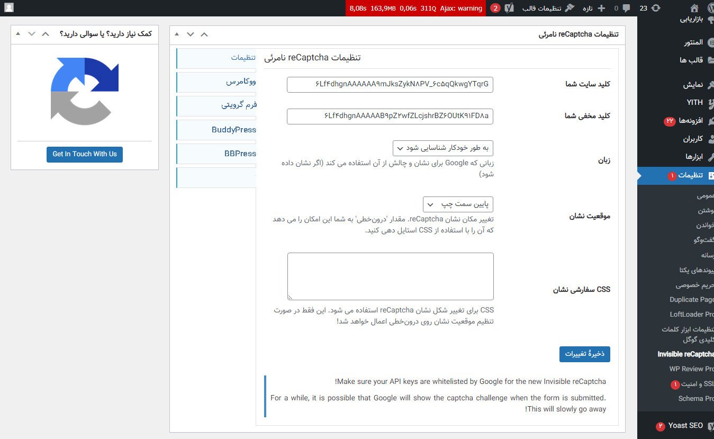Image resolution: width=714 pixels, height=439 pixels.
Task: Move the reCaptcha settings box down
Action: tap(191, 34)
